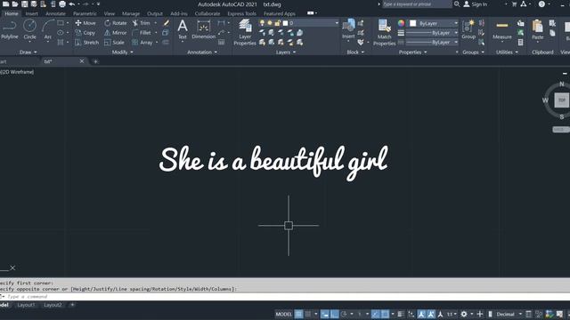Toggle layer on/off lightbulb icon

pos(262,23)
